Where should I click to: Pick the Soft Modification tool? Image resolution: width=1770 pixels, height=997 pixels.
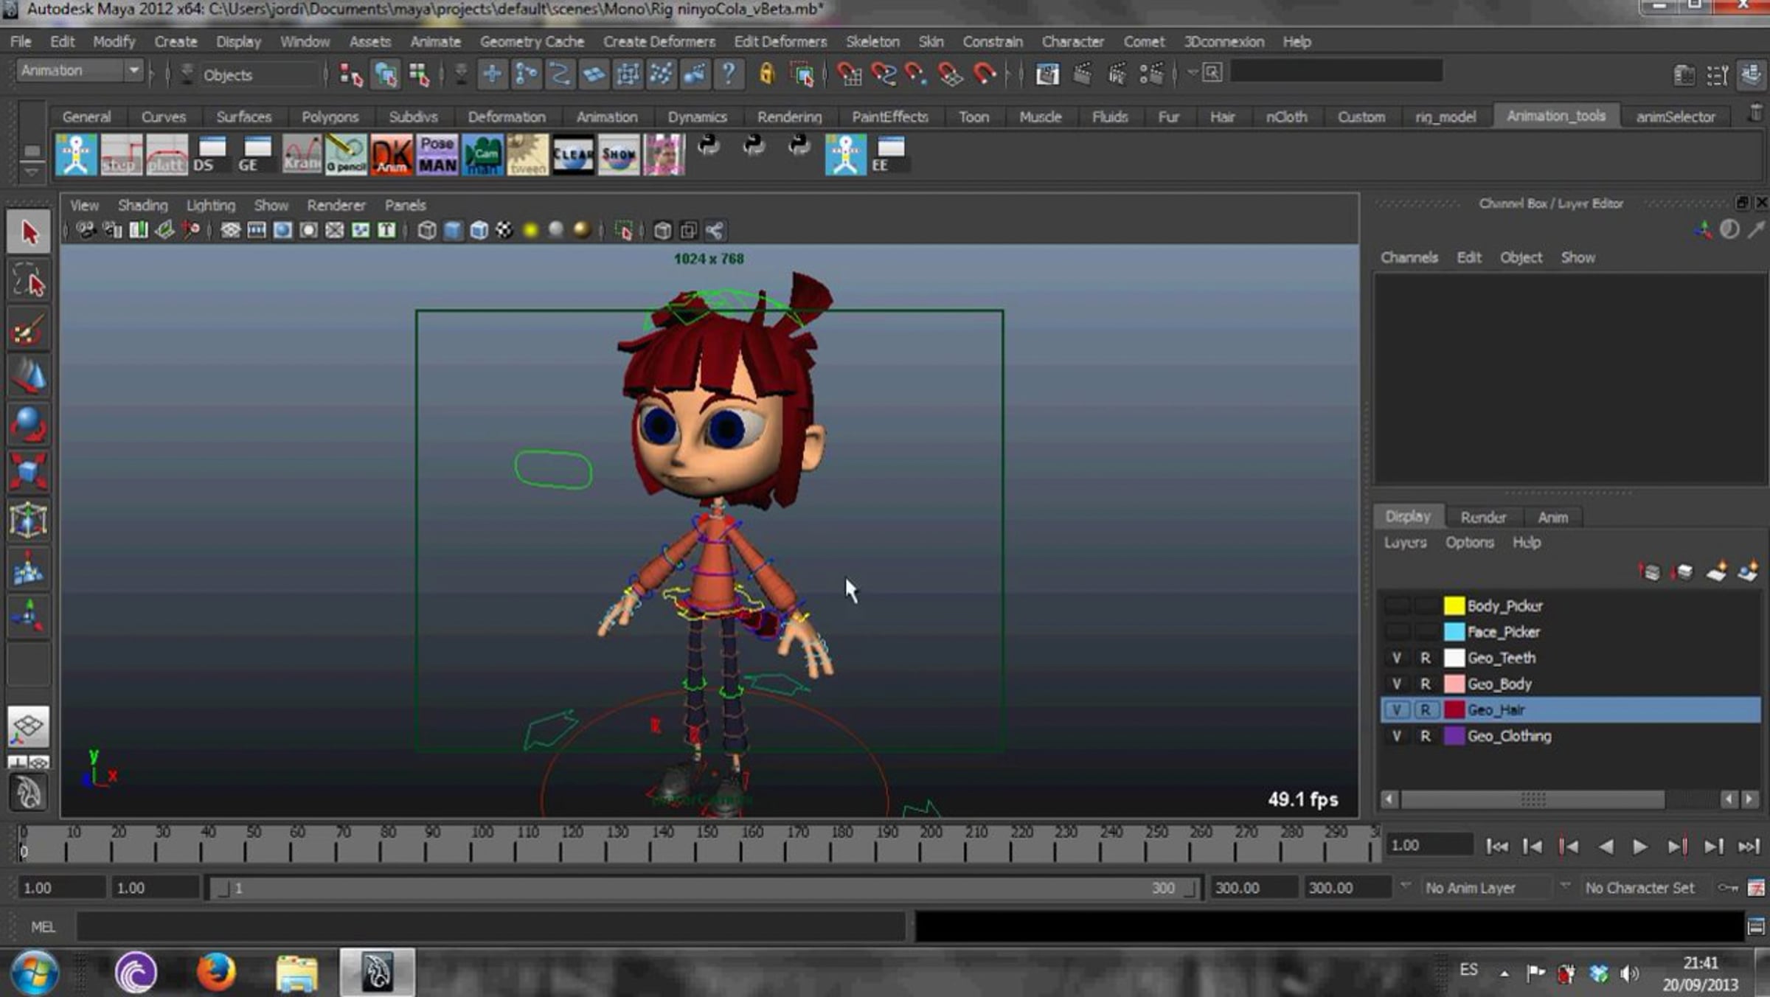pyautogui.click(x=29, y=569)
